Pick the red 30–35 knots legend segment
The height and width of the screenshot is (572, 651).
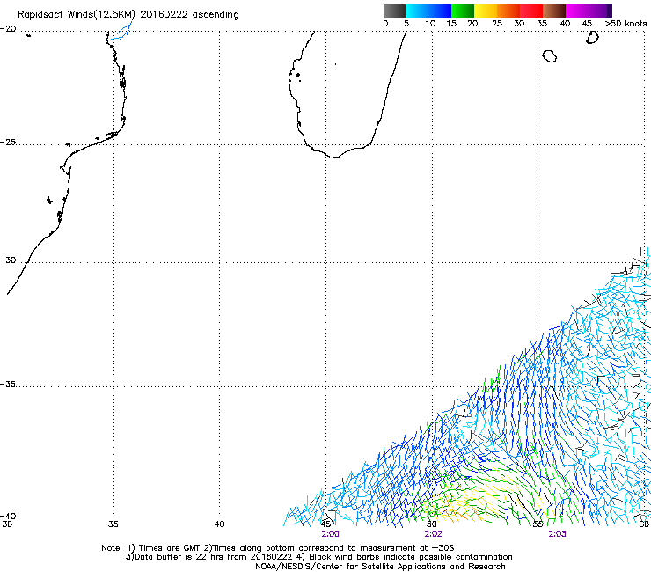(x=531, y=11)
